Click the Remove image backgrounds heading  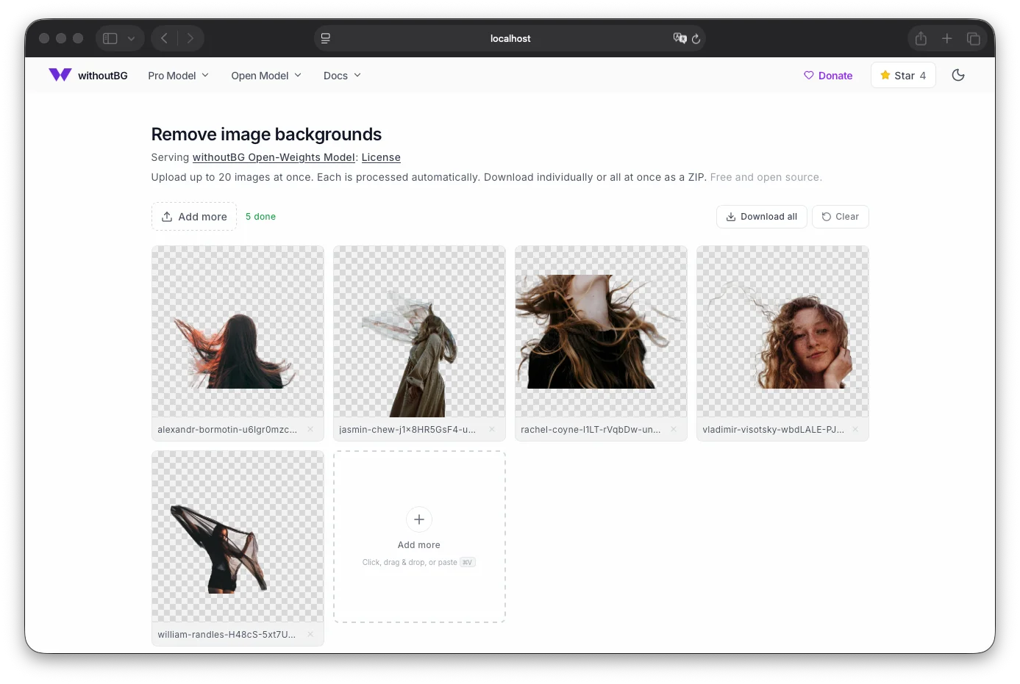click(x=266, y=134)
